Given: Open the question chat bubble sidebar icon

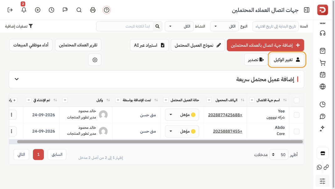Looking at the screenshot, I should 322,116.
